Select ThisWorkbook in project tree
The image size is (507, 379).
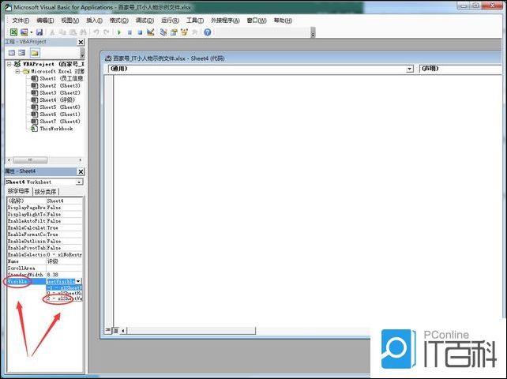[x=52, y=129]
